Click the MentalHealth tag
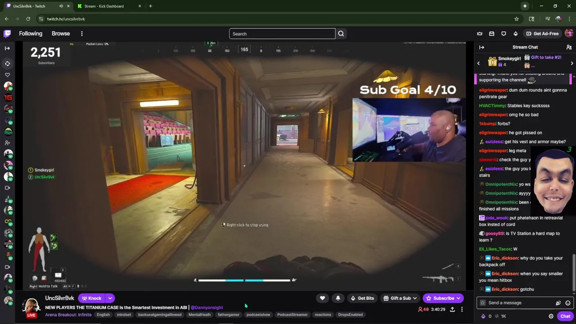Screen dimensions: 576x324 click(199, 315)
